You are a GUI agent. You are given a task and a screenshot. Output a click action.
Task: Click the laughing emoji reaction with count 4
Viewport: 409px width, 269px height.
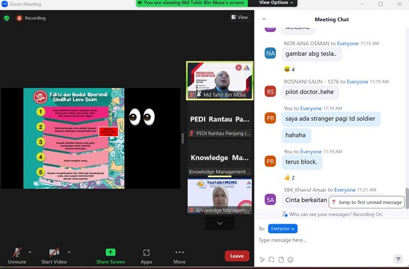point(289,69)
